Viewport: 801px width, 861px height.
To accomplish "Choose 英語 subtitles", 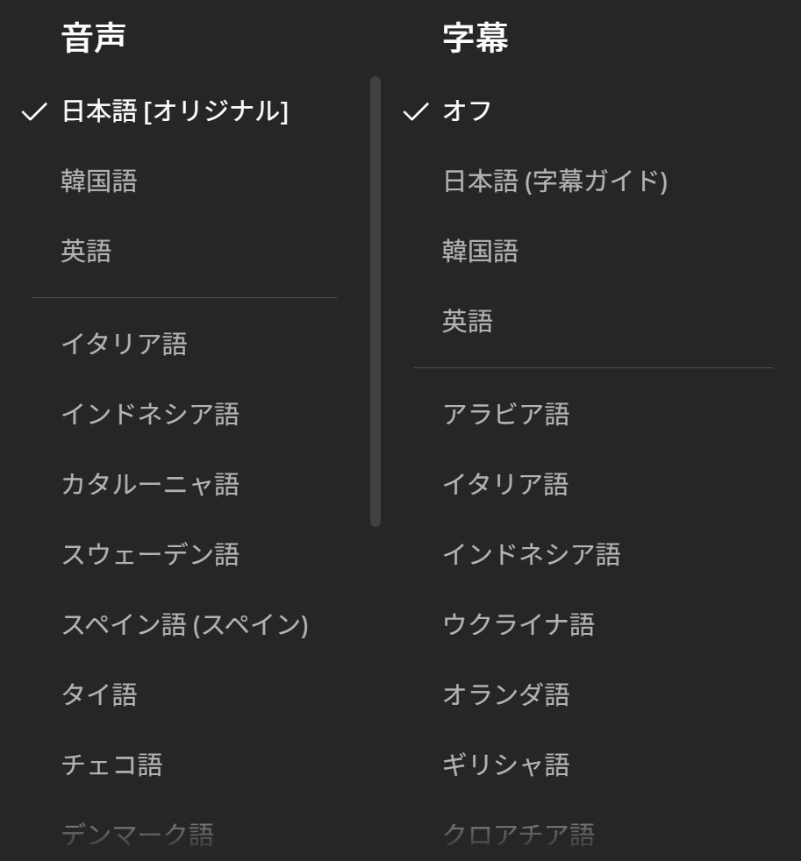I will tap(467, 322).
